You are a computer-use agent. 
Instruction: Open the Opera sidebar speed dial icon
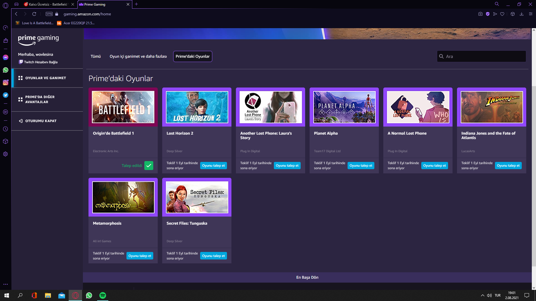[x=5, y=28]
